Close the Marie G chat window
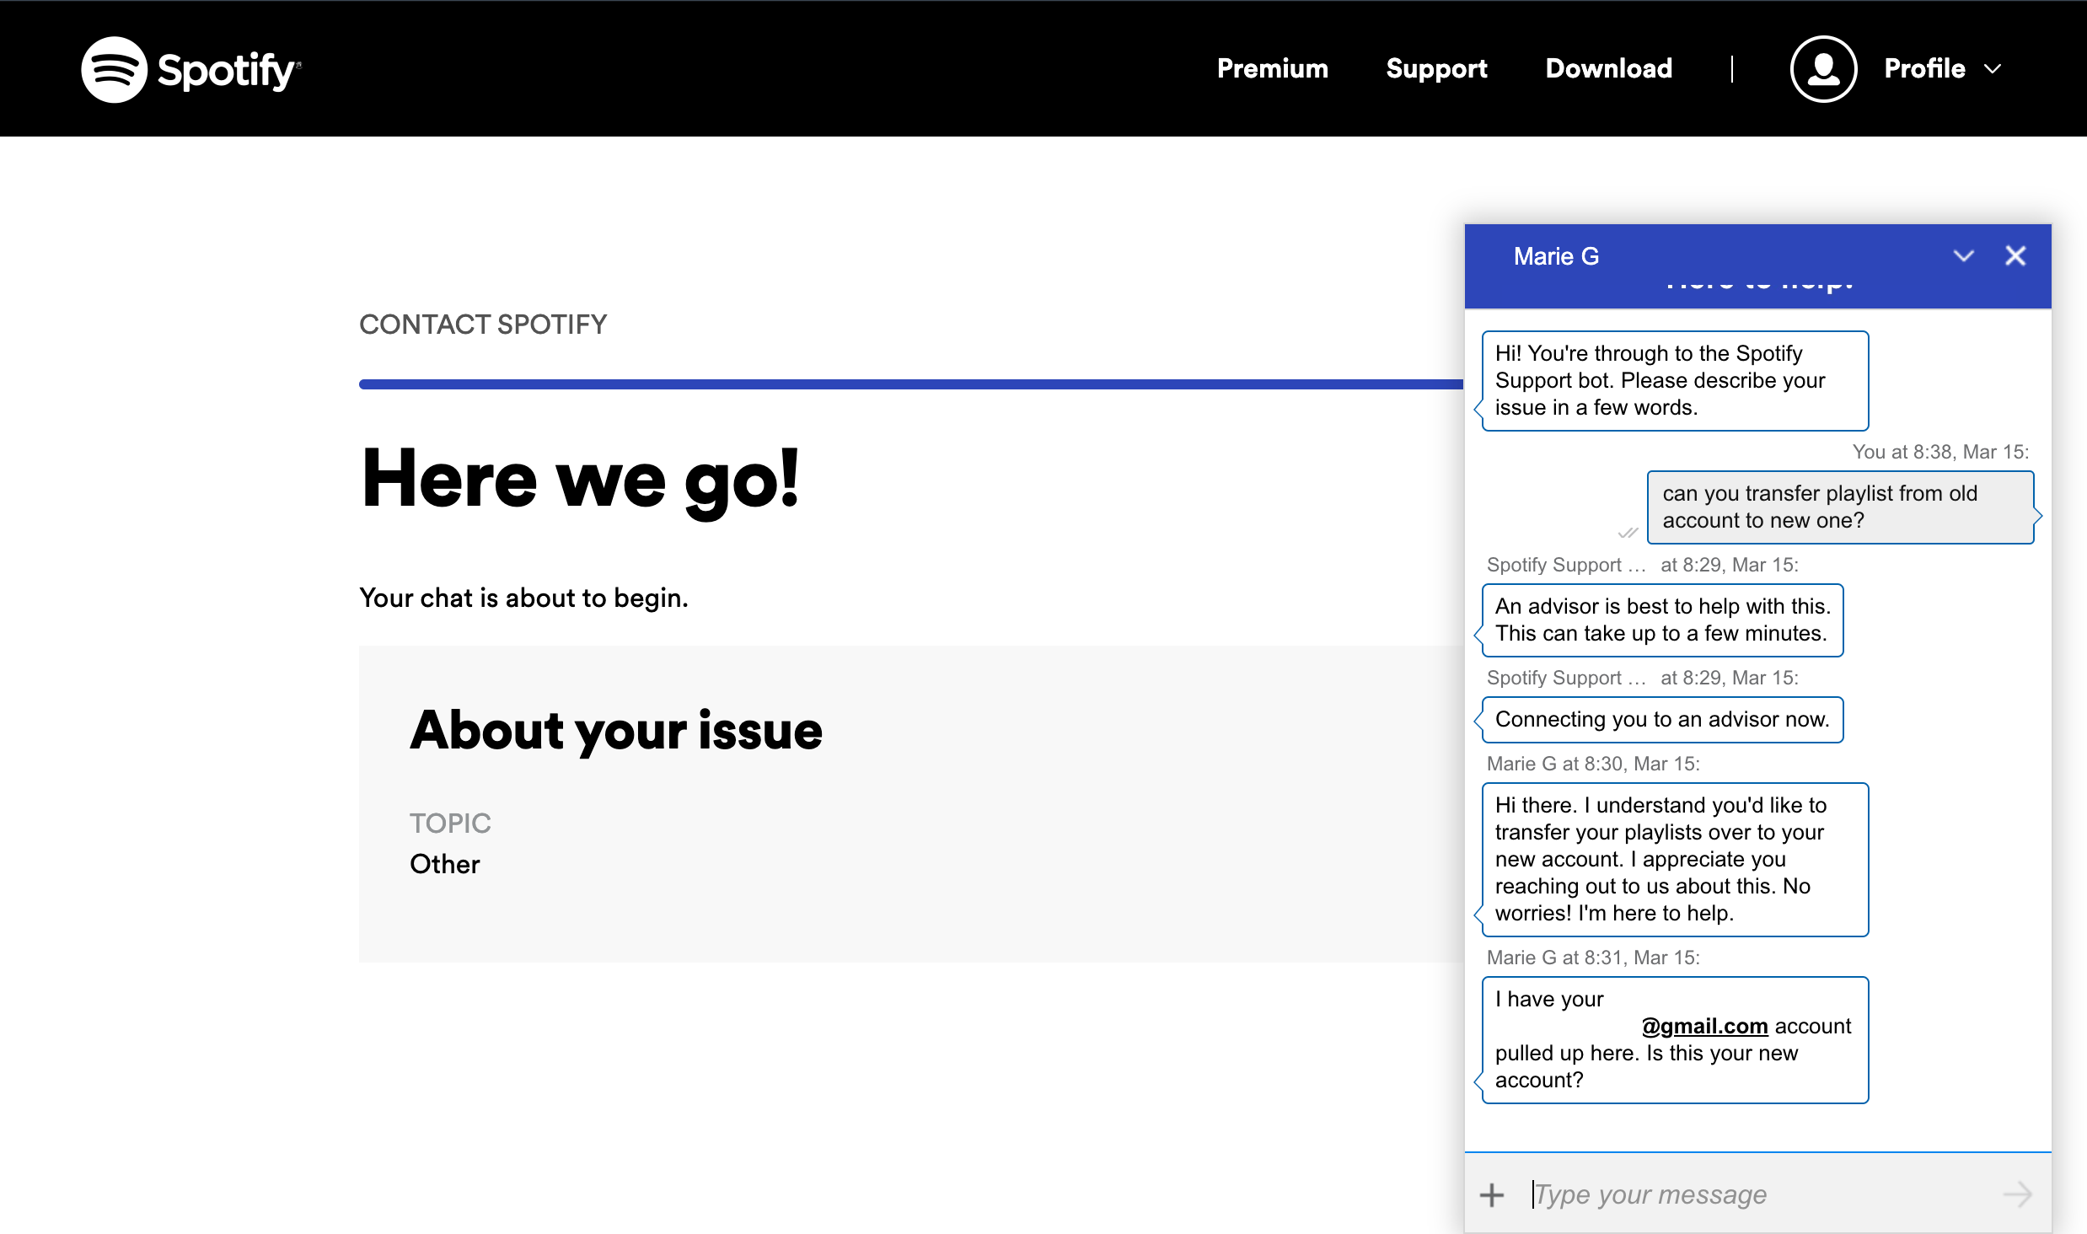This screenshot has width=2087, height=1234. click(x=2015, y=256)
